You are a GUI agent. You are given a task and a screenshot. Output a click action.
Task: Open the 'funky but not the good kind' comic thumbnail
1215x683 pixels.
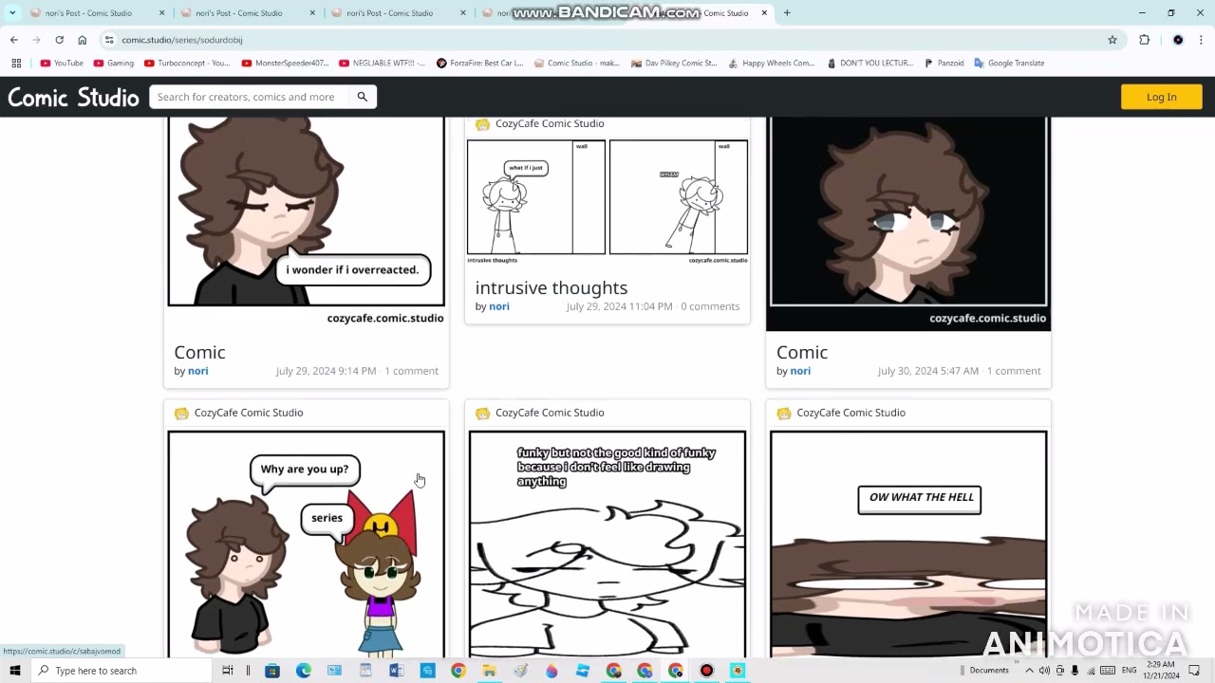coord(607,544)
